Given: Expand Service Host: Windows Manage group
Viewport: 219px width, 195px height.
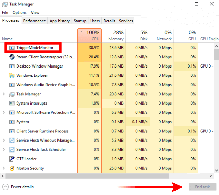Looking at the screenshot, I should pyautogui.click(x=4, y=140).
